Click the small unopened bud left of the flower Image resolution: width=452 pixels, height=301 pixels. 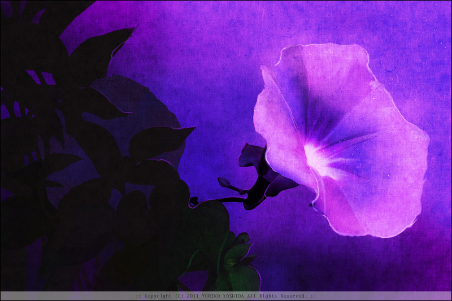[x=225, y=184]
